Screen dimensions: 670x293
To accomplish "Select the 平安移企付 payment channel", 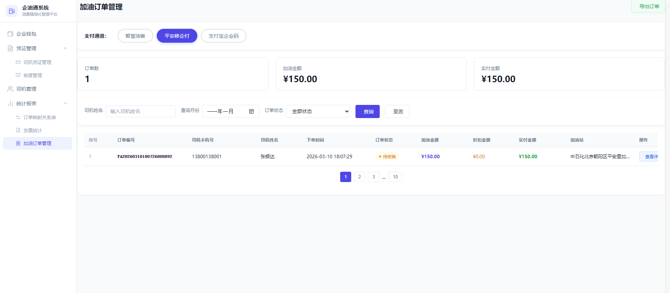I will point(177,36).
